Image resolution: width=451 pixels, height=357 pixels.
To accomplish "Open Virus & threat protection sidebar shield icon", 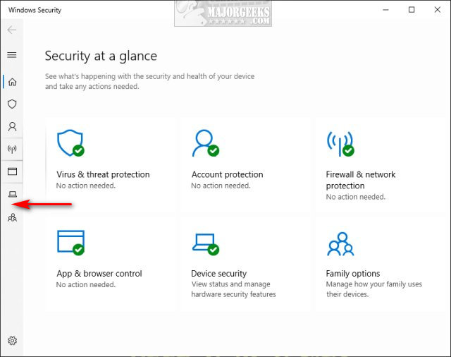I will [12, 104].
